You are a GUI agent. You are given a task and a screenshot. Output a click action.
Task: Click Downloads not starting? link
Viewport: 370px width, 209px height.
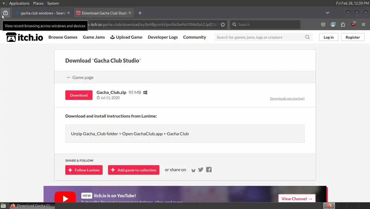[x=287, y=99]
